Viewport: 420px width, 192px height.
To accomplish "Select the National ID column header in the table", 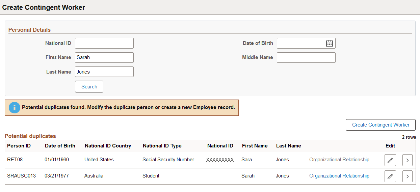I will point(220,146).
